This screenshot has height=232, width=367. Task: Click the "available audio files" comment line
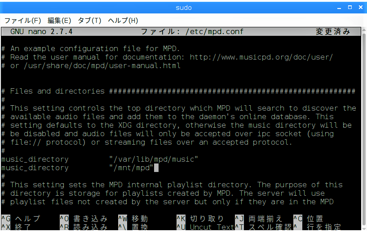[x=168, y=117]
